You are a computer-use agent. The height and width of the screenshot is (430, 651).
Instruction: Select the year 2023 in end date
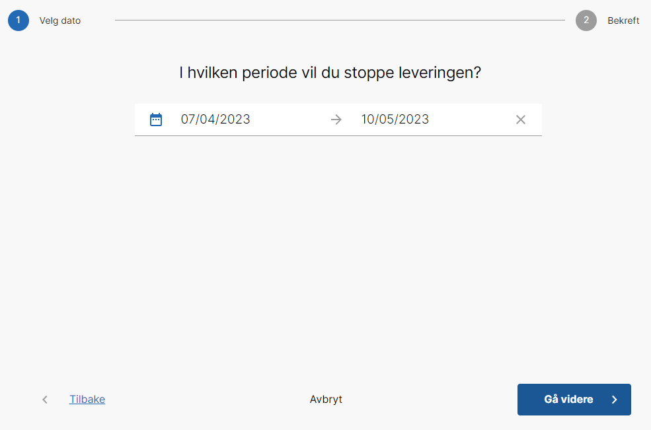415,120
